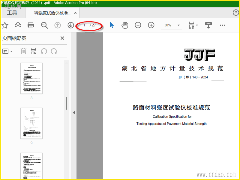Open the fit page width options
Screen dimensions: 240x180
click(x=191, y=25)
